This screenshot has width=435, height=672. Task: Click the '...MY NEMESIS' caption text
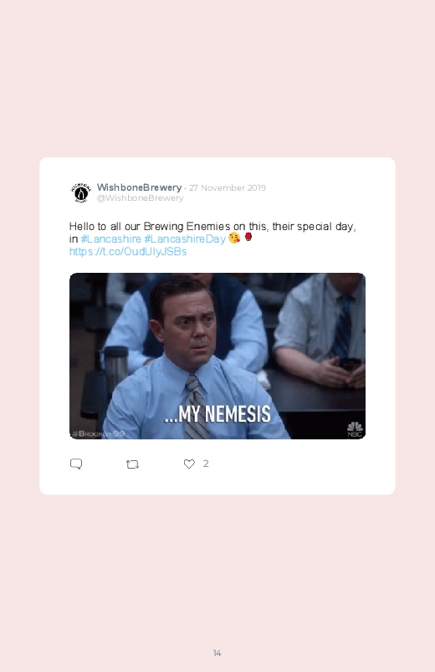click(217, 414)
